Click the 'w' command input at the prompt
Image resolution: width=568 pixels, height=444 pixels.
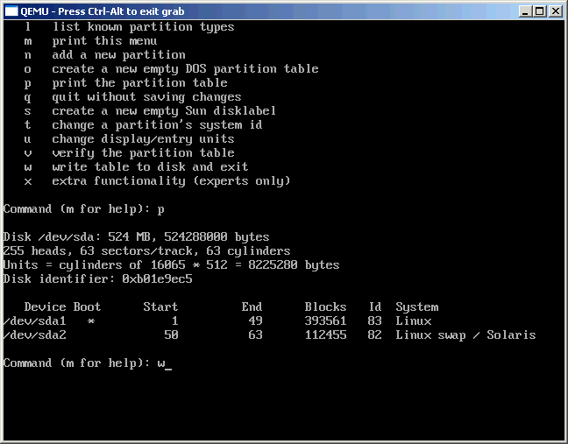(x=161, y=363)
